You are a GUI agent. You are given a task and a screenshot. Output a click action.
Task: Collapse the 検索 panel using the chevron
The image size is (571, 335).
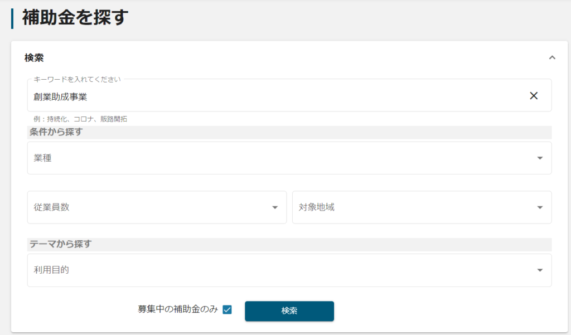[552, 57]
